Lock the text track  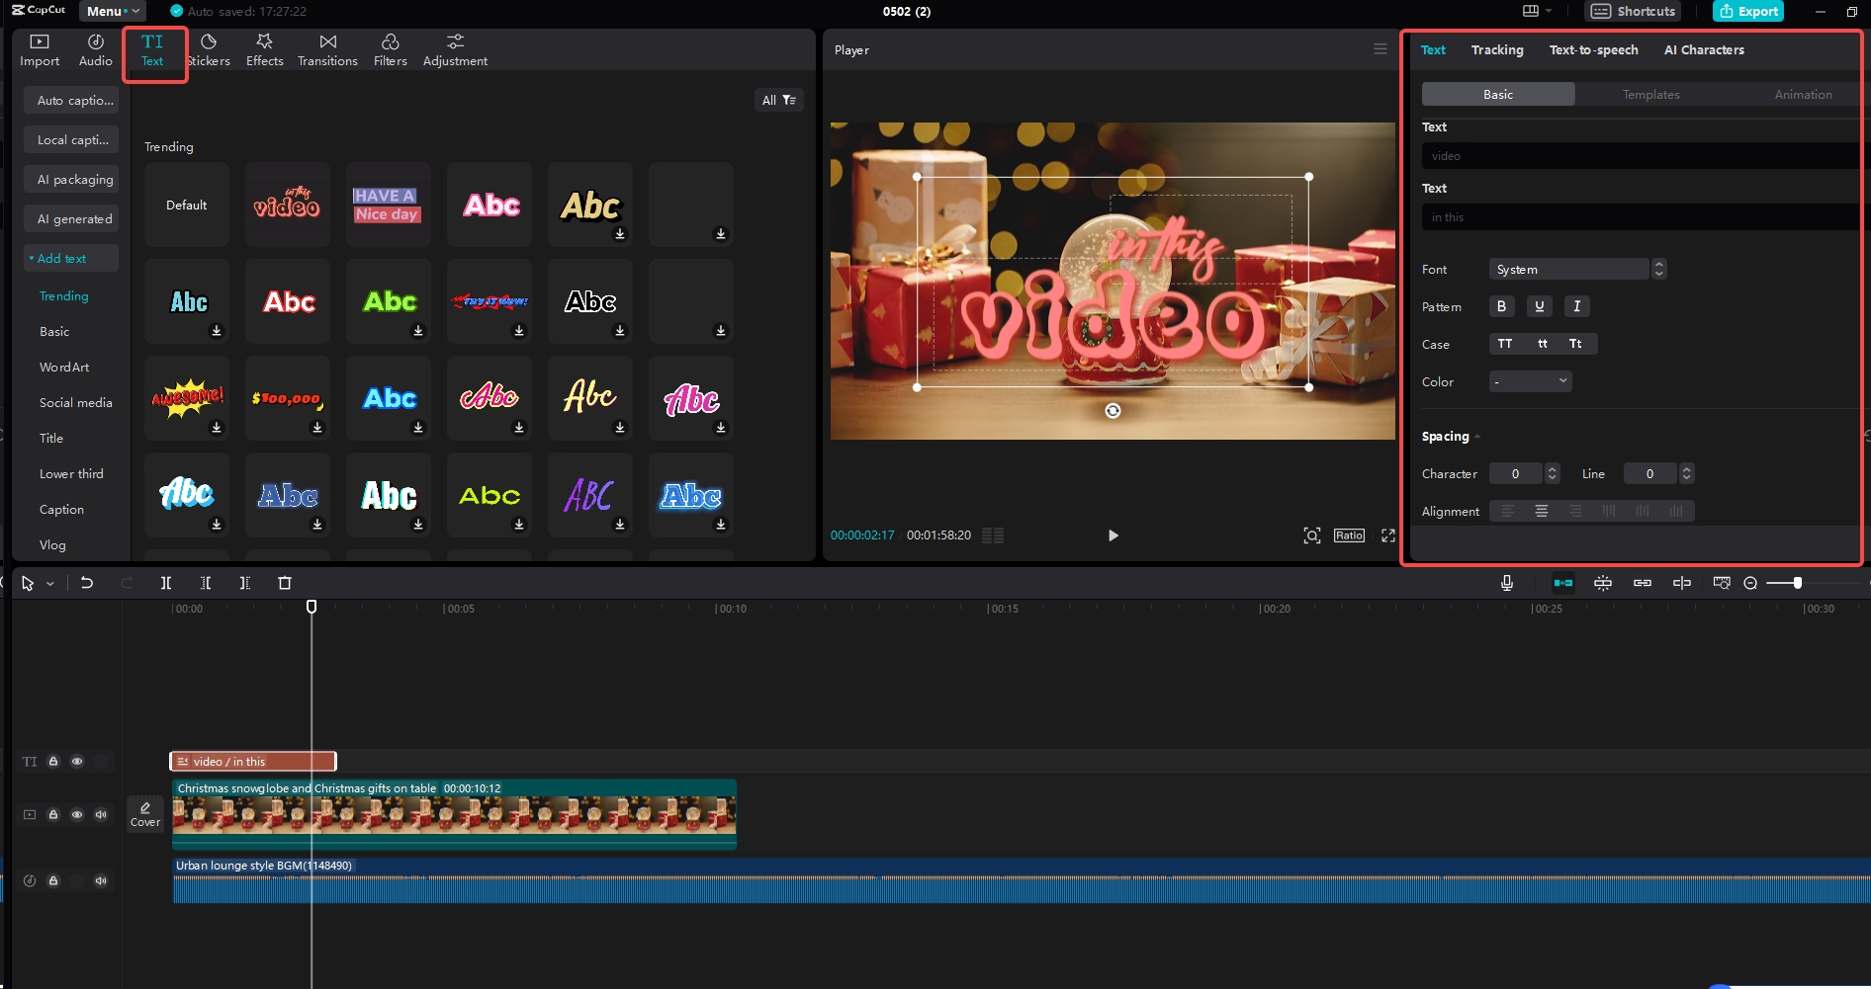pyautogui.click(x=53, y=762)
